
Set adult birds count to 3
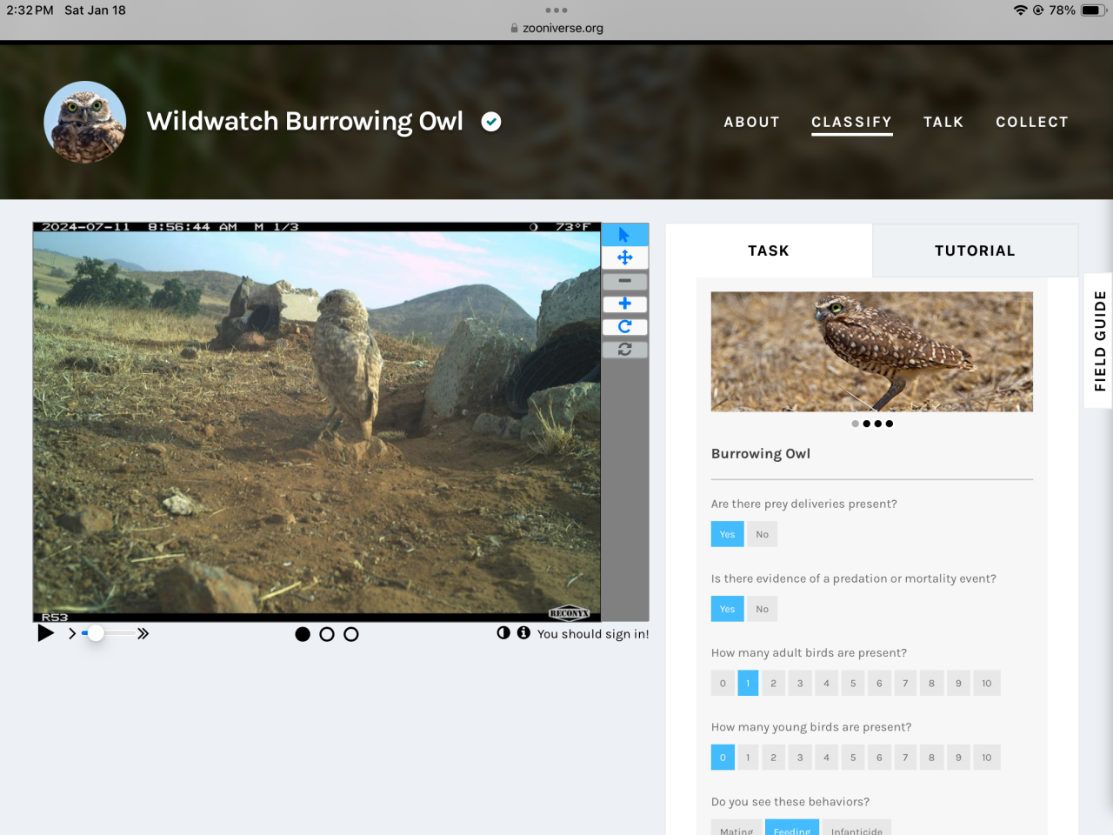coord(800,683)
